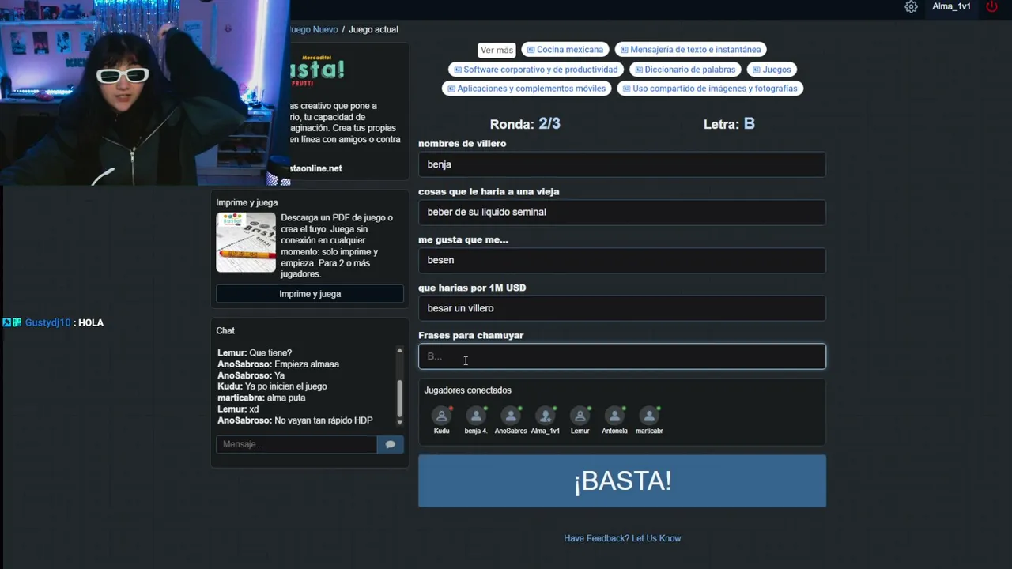Open Software corporativo y de productividad tag
This screenshot has width=1012, height=569.
point(536,70)
